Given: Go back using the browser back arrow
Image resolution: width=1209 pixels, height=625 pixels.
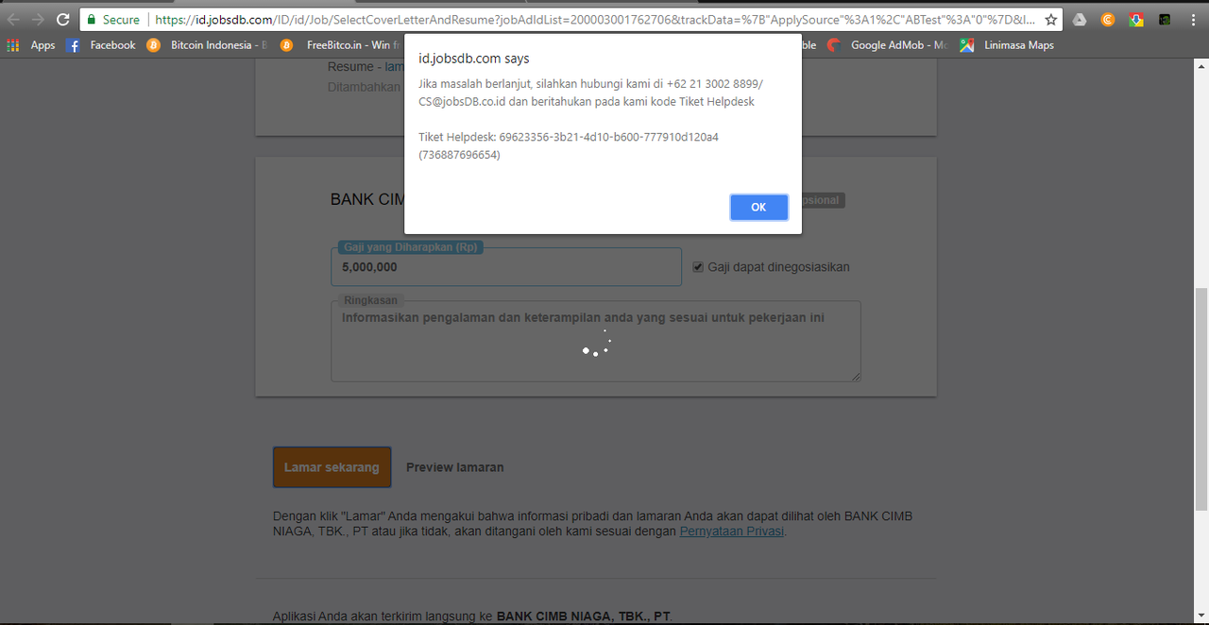Looking at the screenshot, I should click(x=13, y=19).
